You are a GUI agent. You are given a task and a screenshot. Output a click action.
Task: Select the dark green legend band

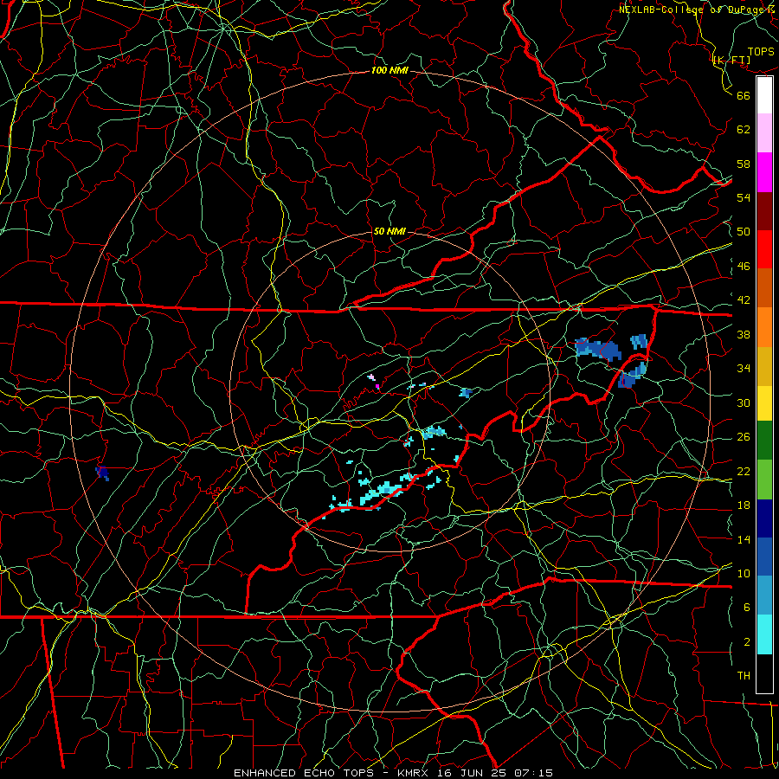coord(764,441)
